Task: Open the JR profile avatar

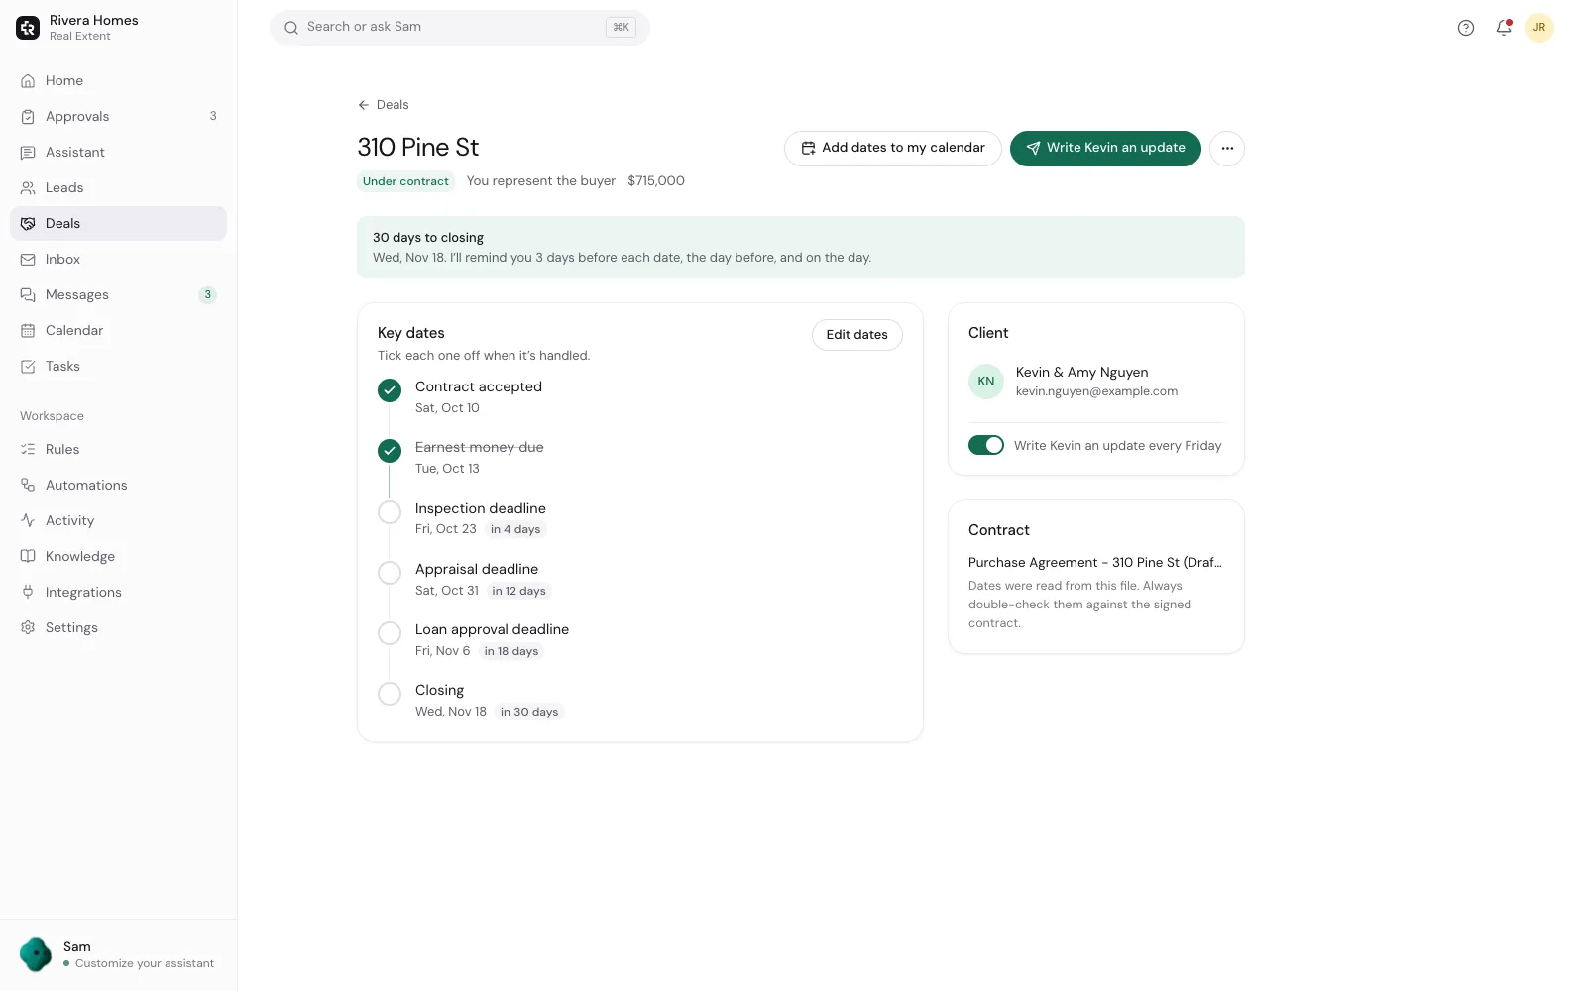Action: [x=1539, y=28]
